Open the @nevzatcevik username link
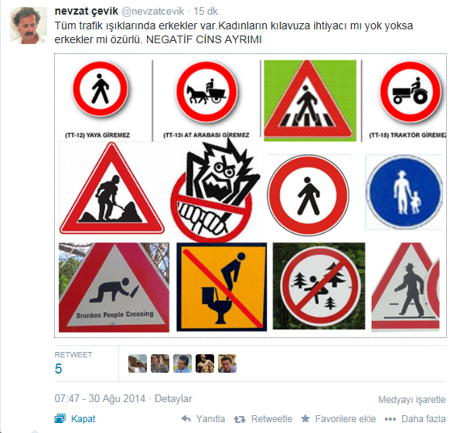This screenshot has width=450, height=433. (152, 11)
